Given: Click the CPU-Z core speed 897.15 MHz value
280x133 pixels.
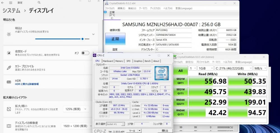Looking at the screenshot, I should (119, 105).
